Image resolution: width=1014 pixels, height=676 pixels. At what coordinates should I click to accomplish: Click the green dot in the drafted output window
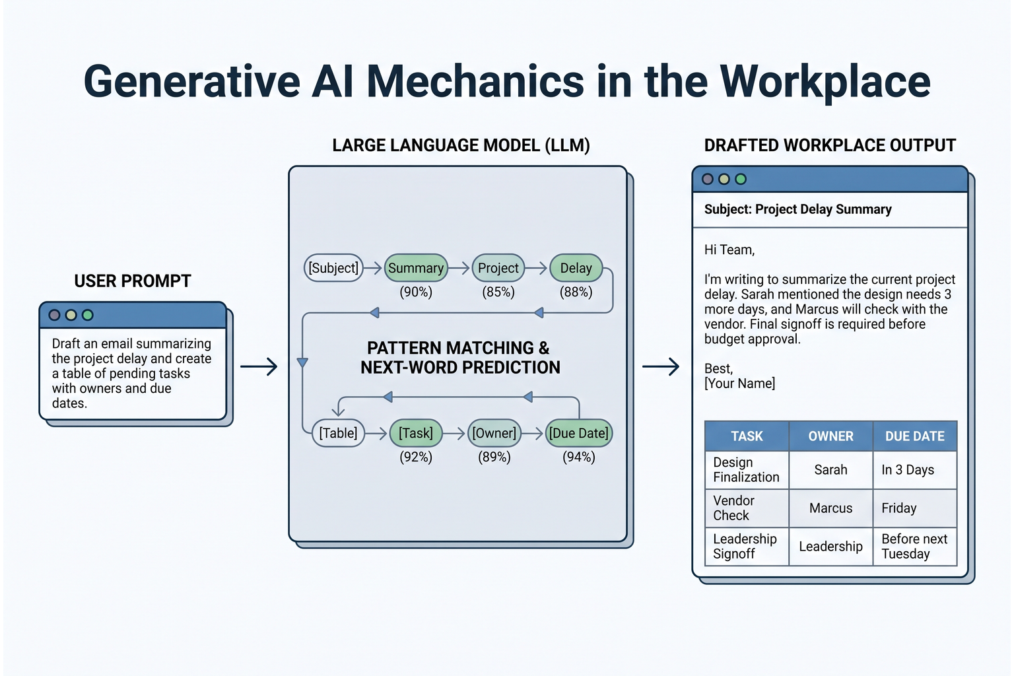[x=741, y=180]
